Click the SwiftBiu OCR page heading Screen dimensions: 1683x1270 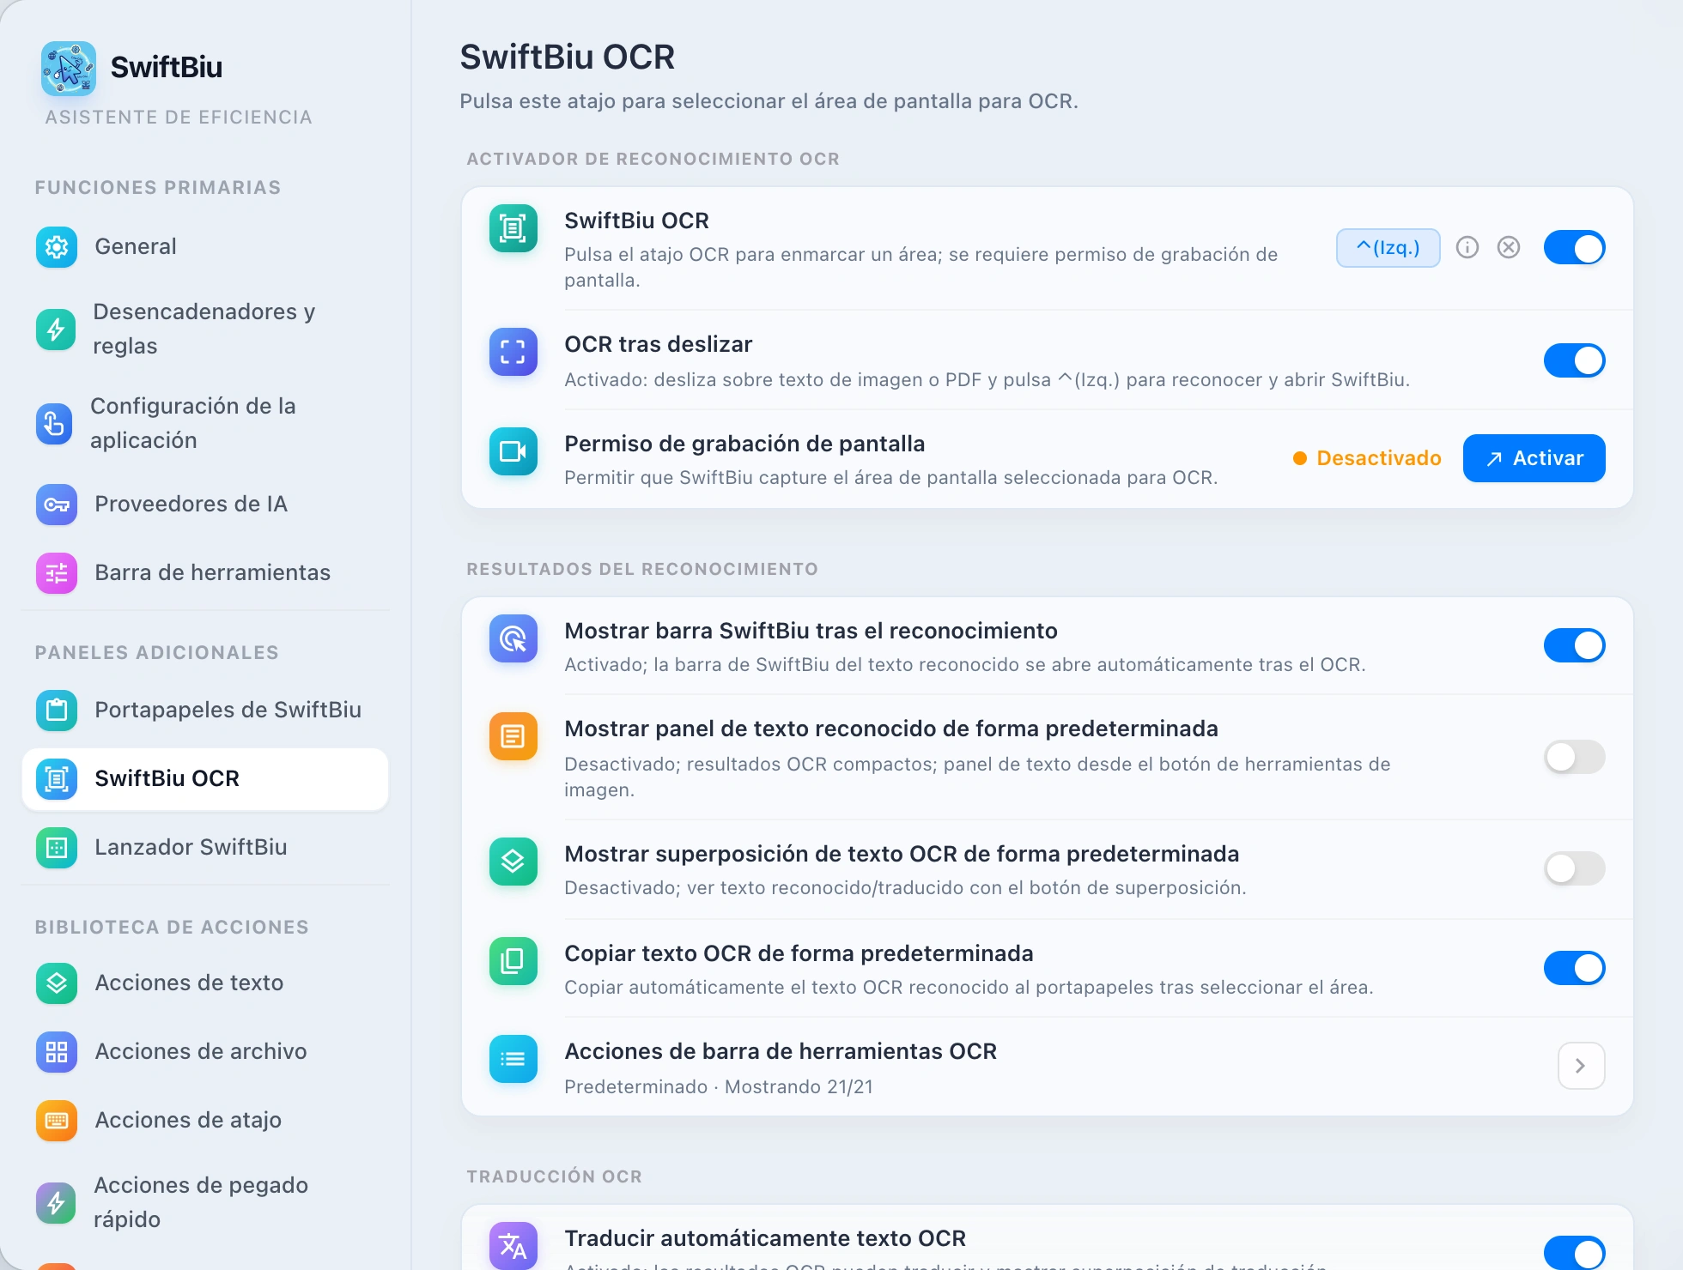[568, 57]
